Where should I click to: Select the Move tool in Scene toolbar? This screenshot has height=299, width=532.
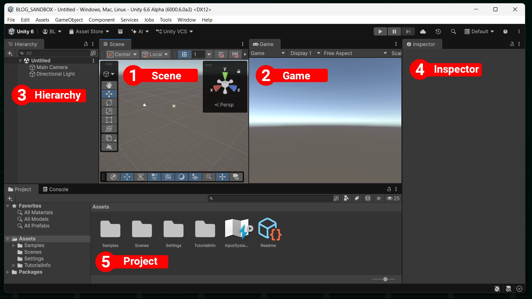(x=109, y=94)
